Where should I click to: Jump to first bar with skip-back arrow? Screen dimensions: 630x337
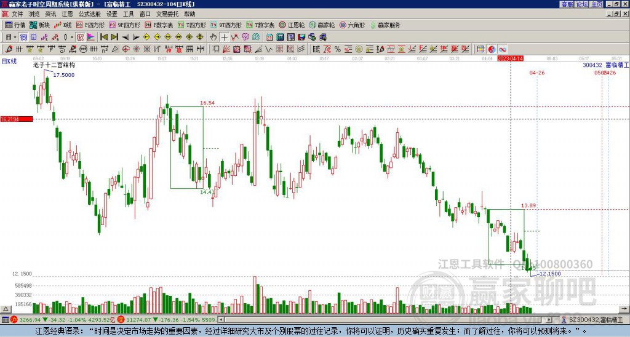click(103, 37)
